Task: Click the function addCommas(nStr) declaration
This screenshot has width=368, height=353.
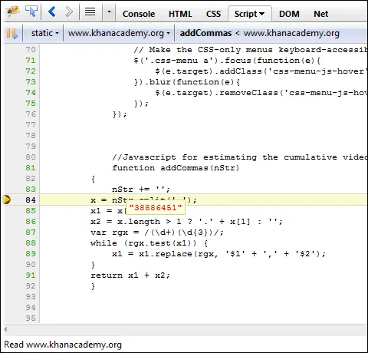Action: pos(176,168)
